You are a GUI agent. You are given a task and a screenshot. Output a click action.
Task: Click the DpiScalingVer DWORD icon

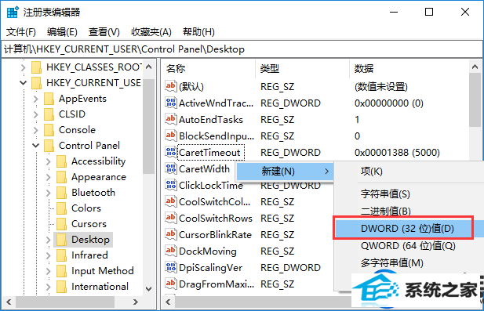pyautogui.click(x=171, y=267)
